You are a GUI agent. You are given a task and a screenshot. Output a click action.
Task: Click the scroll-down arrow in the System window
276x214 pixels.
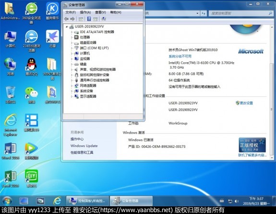(272, 158)
